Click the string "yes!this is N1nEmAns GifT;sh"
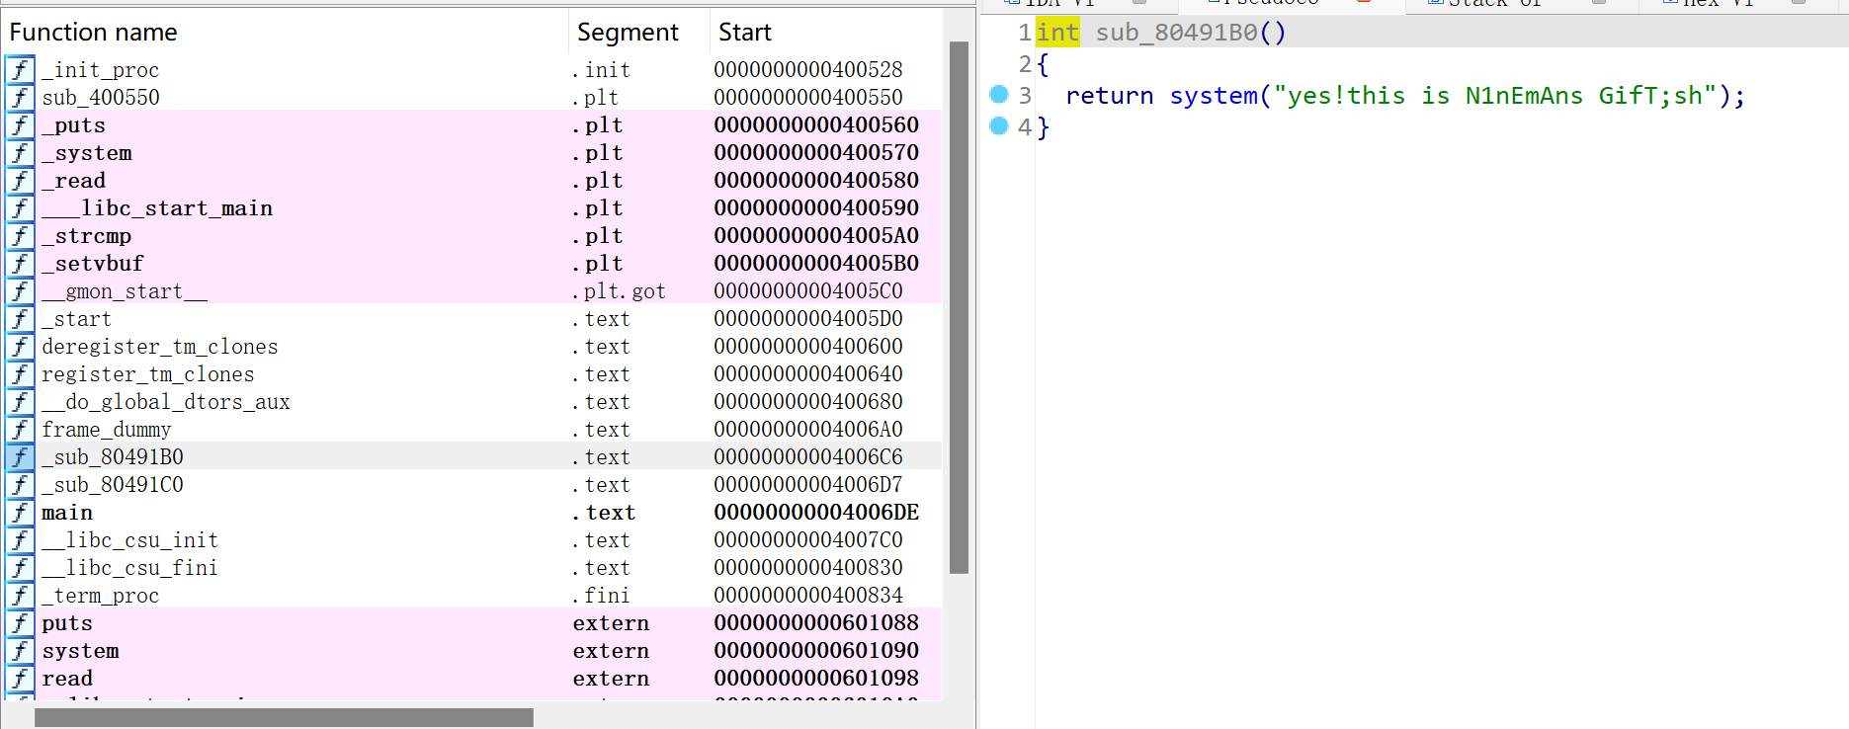1849x729 pixels. (x=1495, y=96)
